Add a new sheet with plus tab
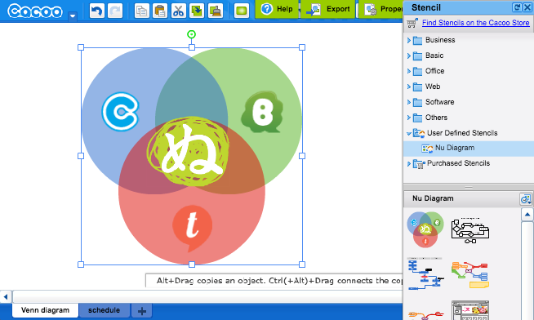 142,310
